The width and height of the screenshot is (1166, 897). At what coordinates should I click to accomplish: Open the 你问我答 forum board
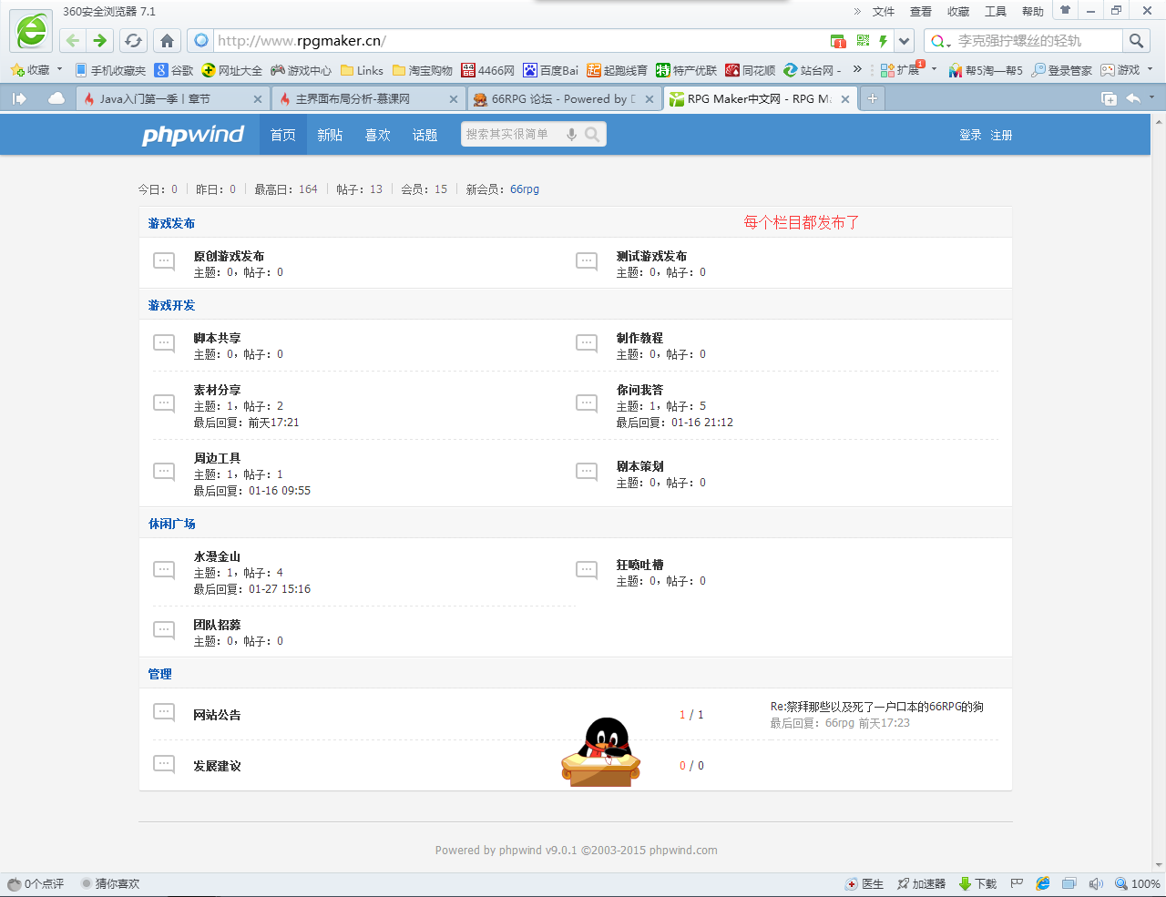(639, 390)
